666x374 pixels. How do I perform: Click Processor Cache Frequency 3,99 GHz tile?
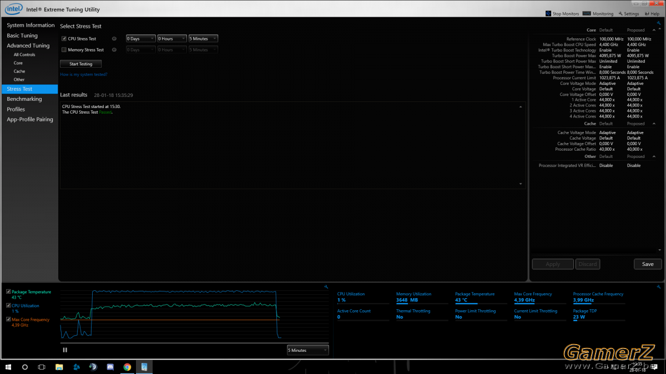point(599,298)
